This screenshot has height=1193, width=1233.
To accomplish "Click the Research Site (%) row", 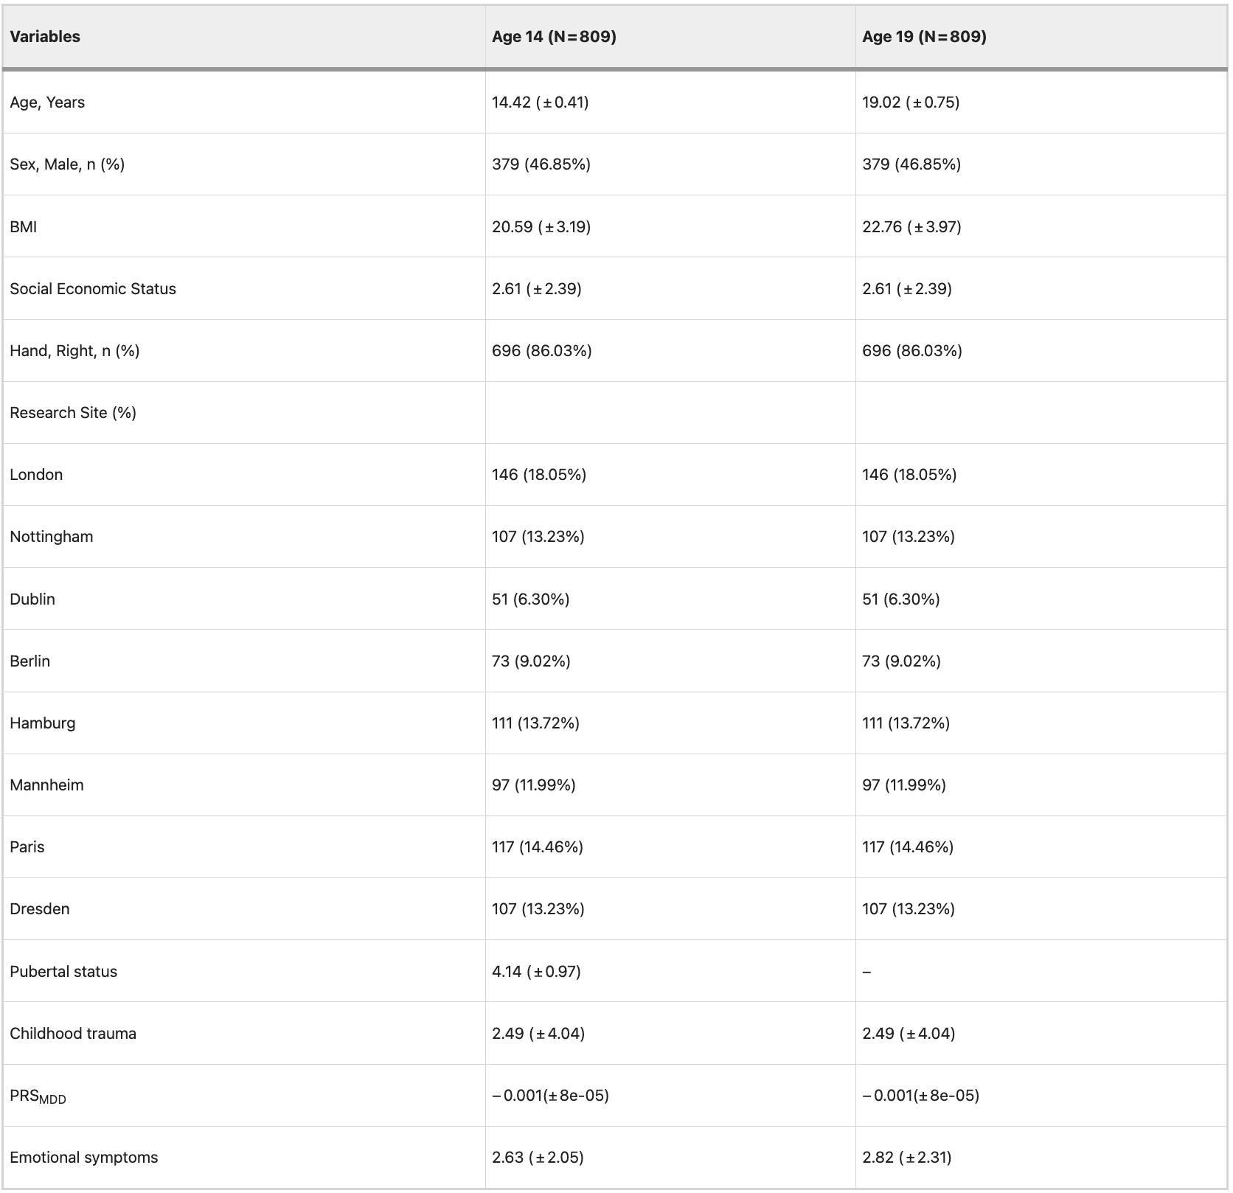I will tap(615, 413).
